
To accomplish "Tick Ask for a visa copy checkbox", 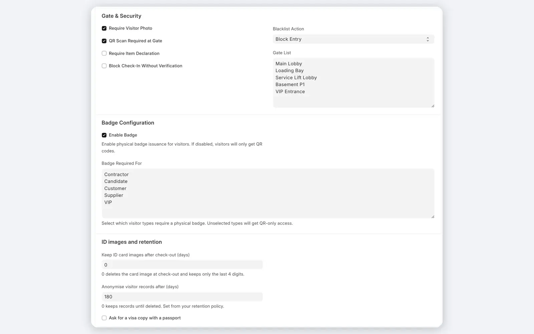I will pos(104,318).
